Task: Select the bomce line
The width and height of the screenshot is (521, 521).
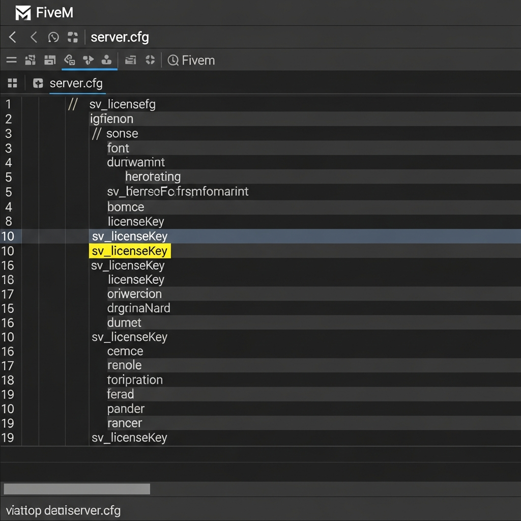Action: pos(126,207)
